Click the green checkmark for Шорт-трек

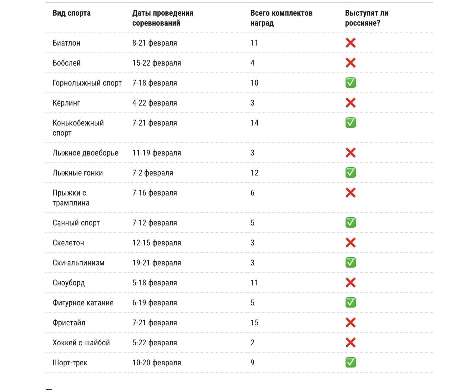tap(350, 363)
